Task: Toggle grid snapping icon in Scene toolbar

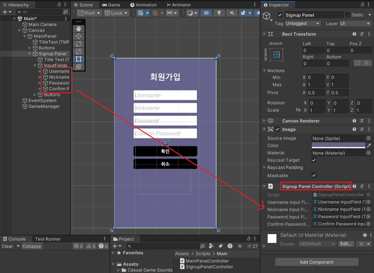Action: [141, 13]
